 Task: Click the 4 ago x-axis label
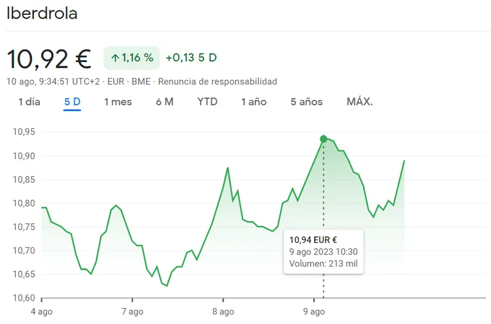tap(42, 312)
